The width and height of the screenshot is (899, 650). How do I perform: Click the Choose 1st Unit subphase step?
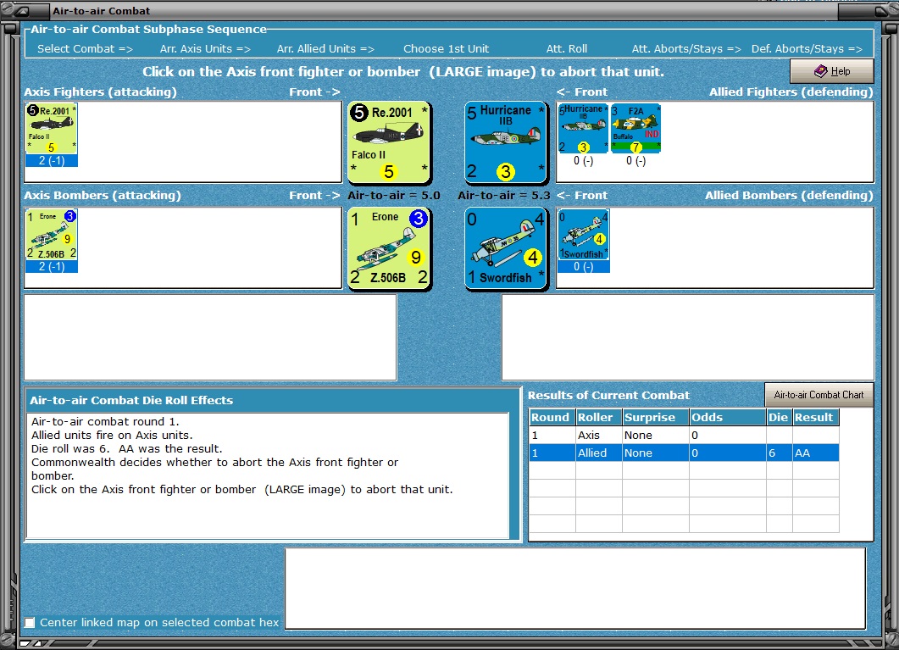point(446,48)
